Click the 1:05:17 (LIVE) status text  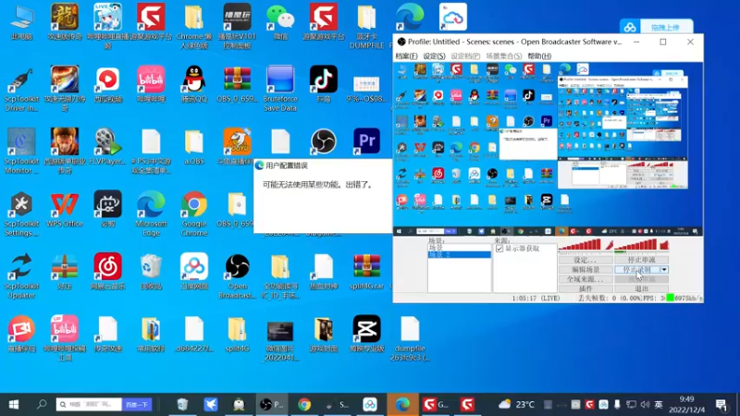(x=536, y=298)
